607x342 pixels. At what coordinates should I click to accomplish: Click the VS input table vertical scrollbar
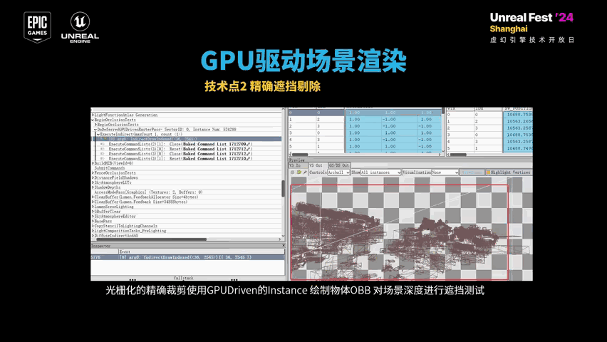pyautogui.click(x=443, y=130)
